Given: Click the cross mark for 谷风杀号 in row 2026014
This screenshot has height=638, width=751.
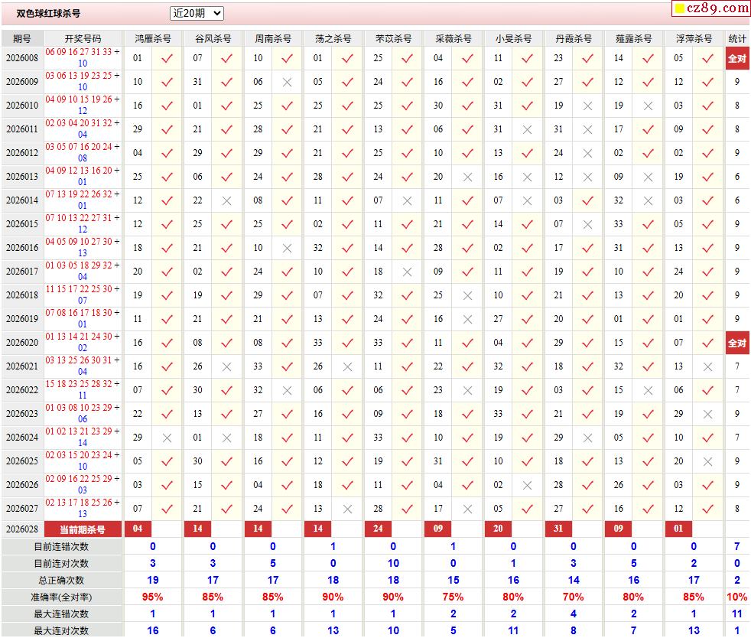Looking at the screenshot, I should click(x=226, y=200).
